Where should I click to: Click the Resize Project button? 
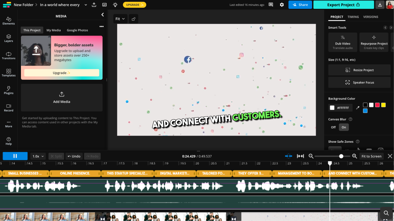point(359,70)
